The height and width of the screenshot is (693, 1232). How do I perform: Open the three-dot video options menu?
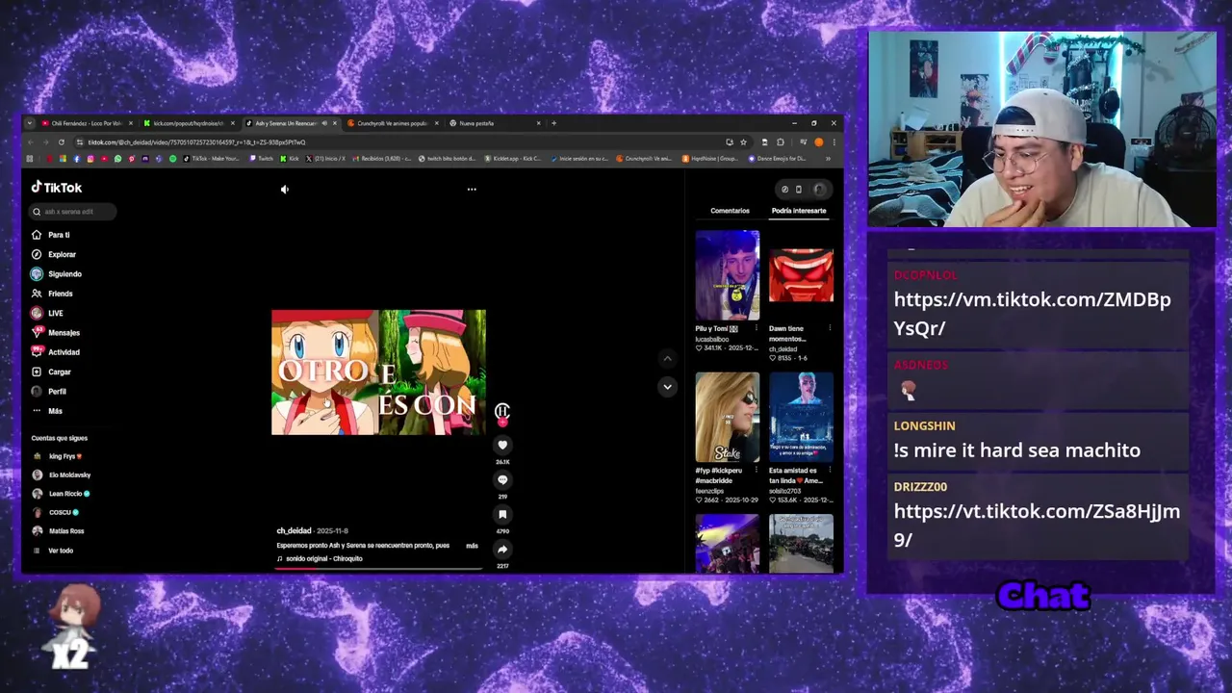pos(472,190)
